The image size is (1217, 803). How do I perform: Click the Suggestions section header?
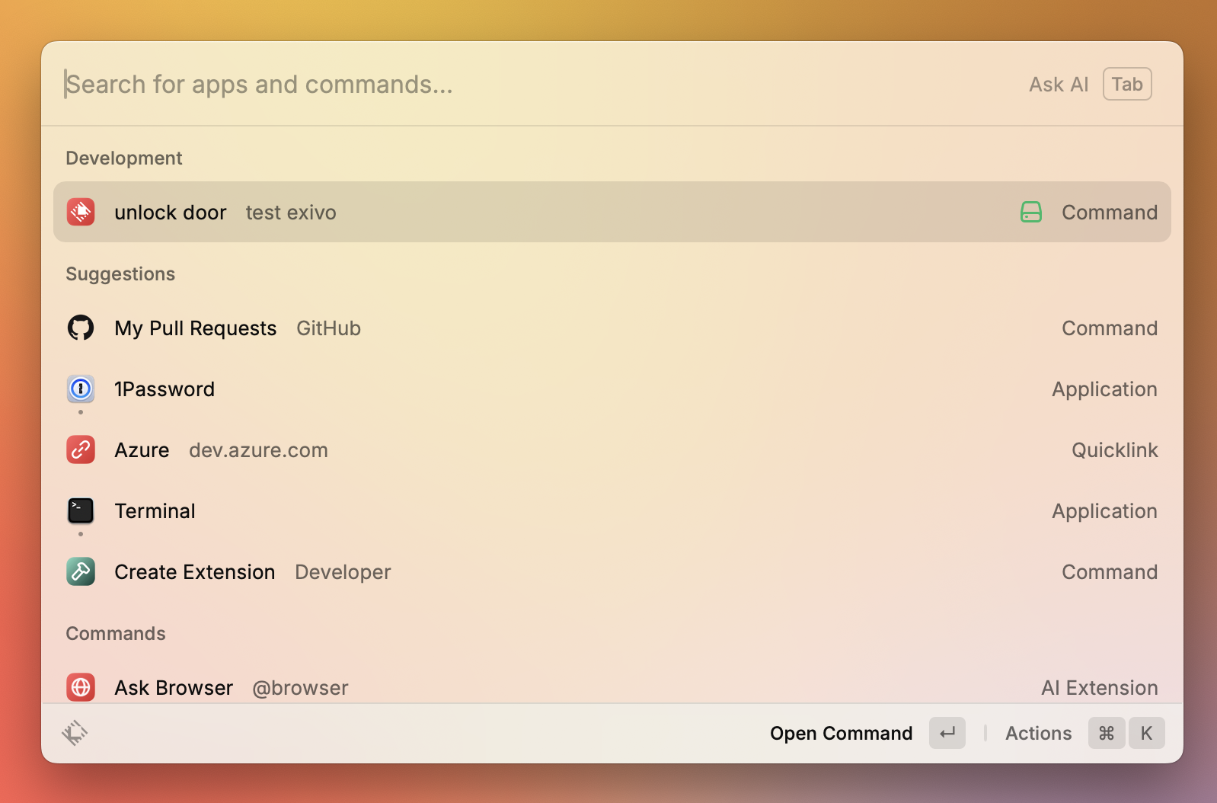click(x=120, y=274)
